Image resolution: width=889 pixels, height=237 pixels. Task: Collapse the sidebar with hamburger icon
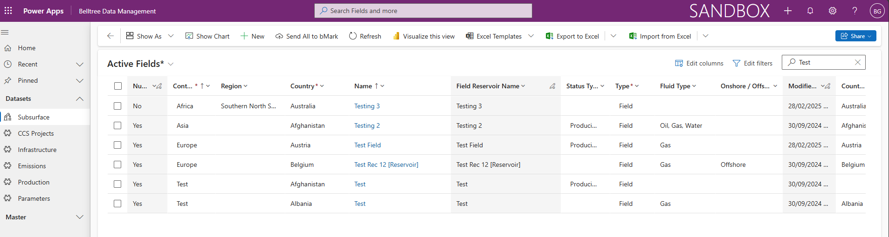click(x=5, y=32)
